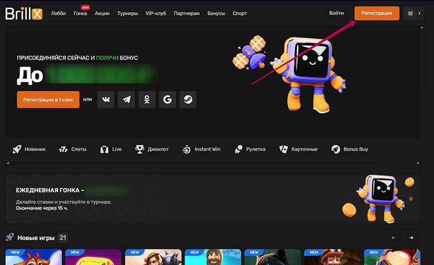This screenshot has width=434, height=265.
Task: Open the Джекпот trophy category
Action: [x=152, y=149]
